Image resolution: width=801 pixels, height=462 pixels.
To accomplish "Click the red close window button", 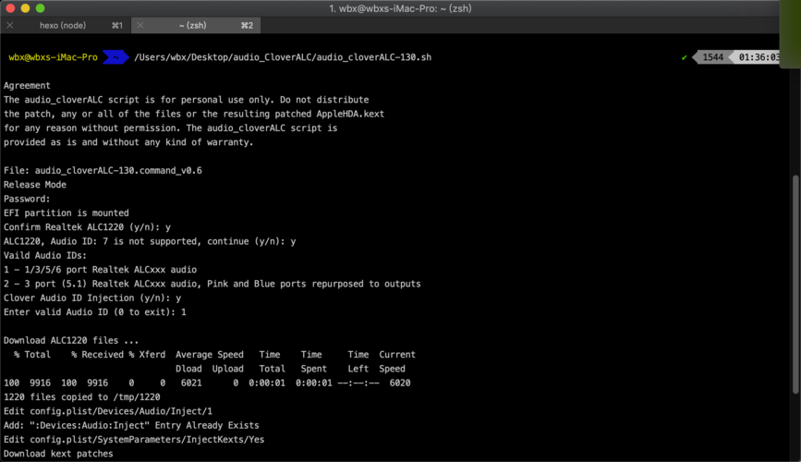I will 10,8.
